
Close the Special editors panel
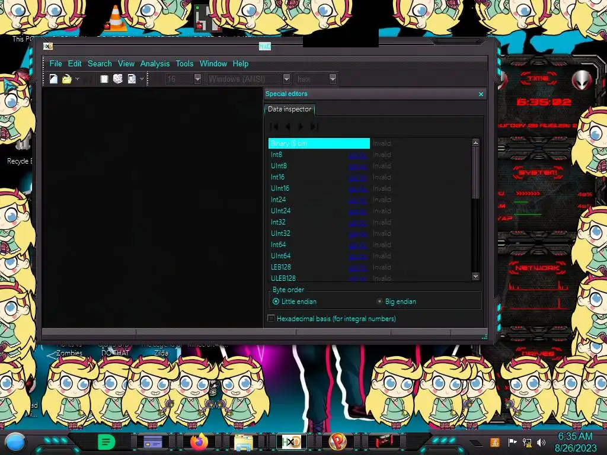(481, 94)
